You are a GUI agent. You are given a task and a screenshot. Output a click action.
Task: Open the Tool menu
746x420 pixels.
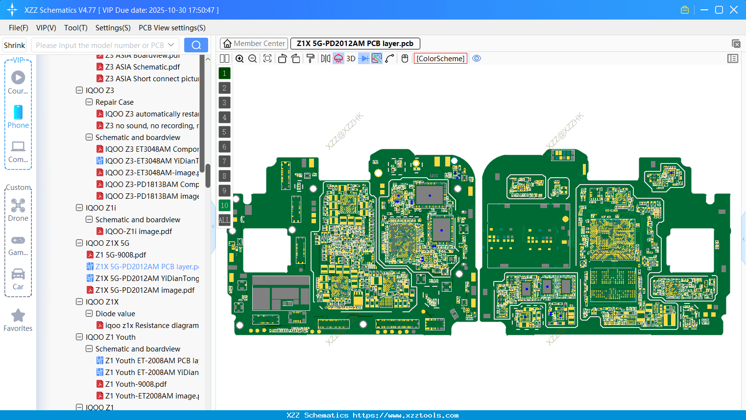coord(75,28)
